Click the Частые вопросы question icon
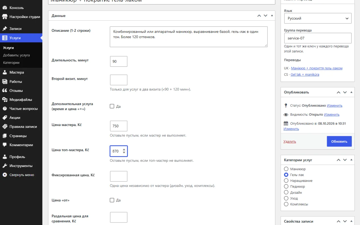360x225 pixels. pyautogui.click(x=5, y=109)
